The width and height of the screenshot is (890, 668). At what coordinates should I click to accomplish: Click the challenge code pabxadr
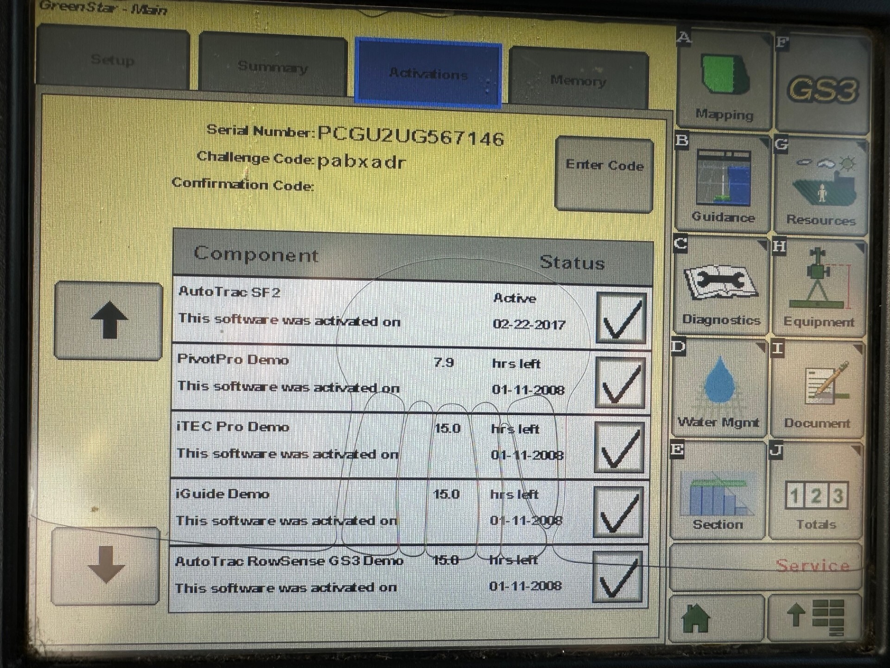pos(362,161)
